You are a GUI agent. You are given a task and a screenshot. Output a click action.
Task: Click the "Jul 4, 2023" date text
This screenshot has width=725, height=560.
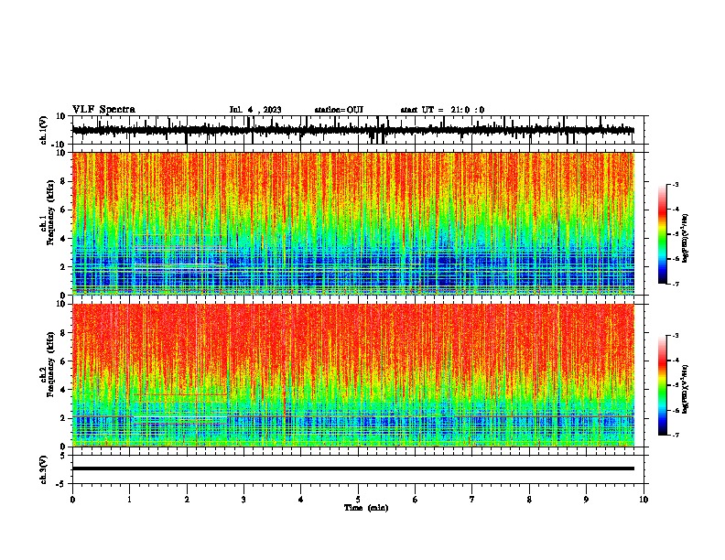[x=255, y=110]
